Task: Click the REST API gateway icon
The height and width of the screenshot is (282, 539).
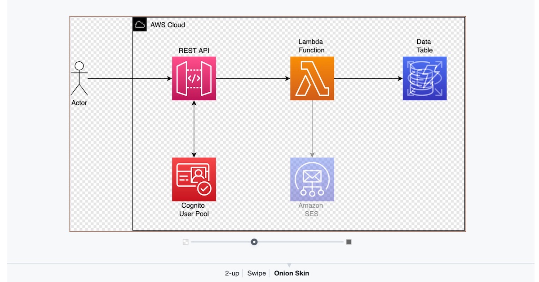Action: pos(194,78)
